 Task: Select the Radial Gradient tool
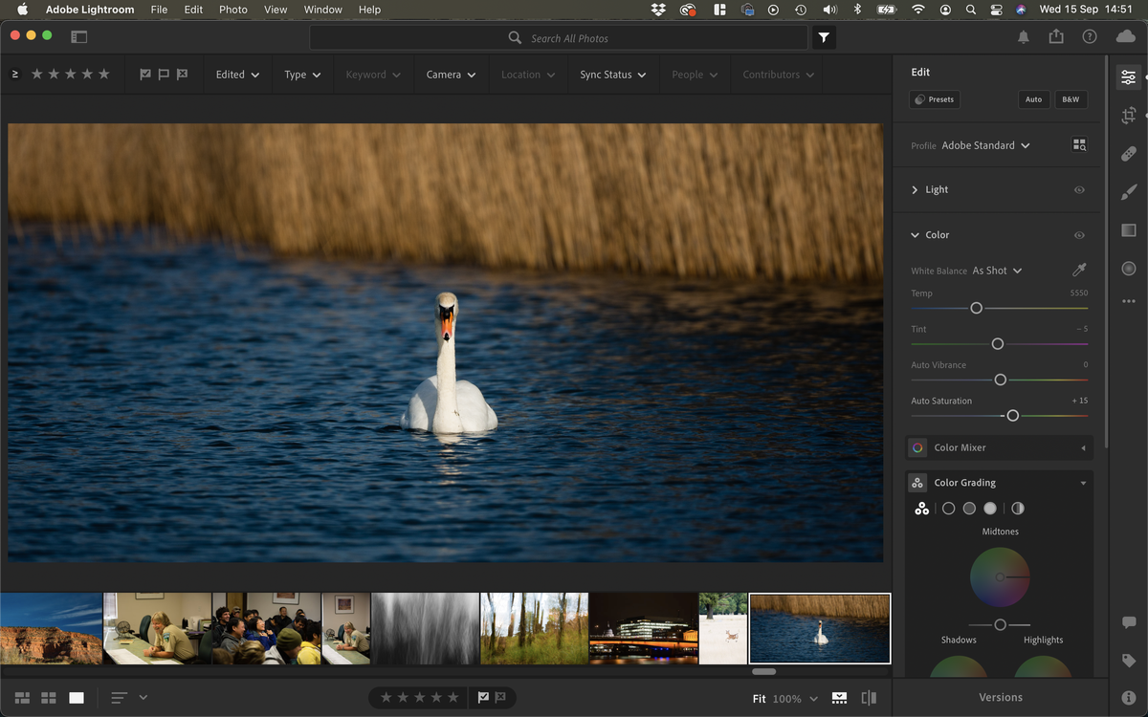click(x=1129, y=269)
